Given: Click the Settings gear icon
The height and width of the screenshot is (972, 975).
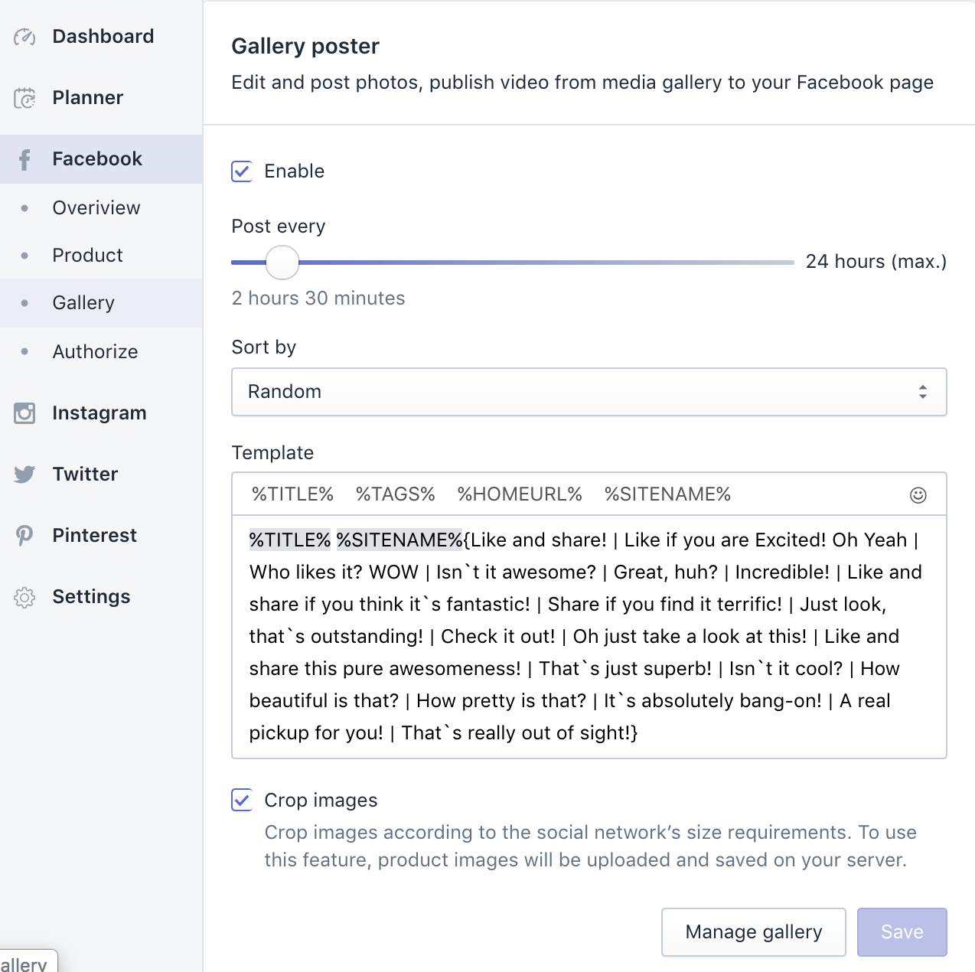Looking at the screenshot, I should click(24, 597).
